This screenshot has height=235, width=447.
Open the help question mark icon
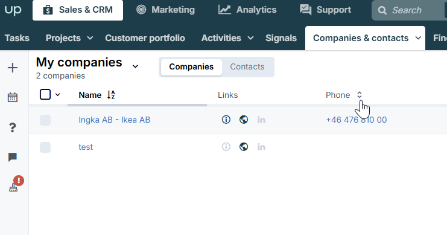point(13,127)
